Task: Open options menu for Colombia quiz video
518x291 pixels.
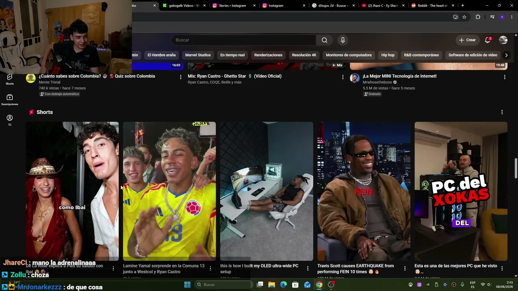Action: point(180,77)
